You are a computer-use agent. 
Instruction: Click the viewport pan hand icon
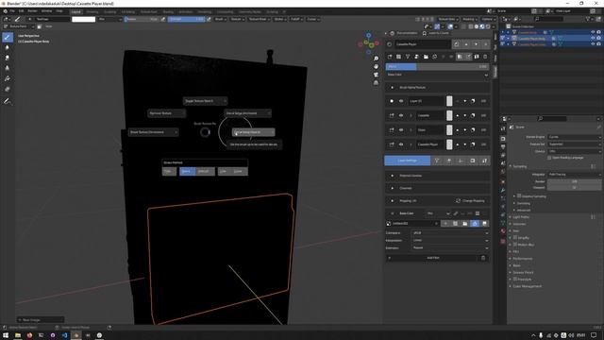point(376,67)
